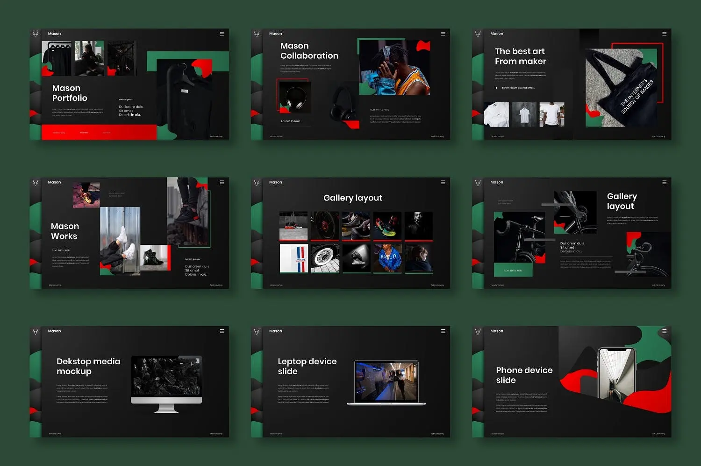The height and width of the screenshot is (466, 701).
Task: Click 'Mason' label on Mason Portfolio slide
Action: click(54, 34)
